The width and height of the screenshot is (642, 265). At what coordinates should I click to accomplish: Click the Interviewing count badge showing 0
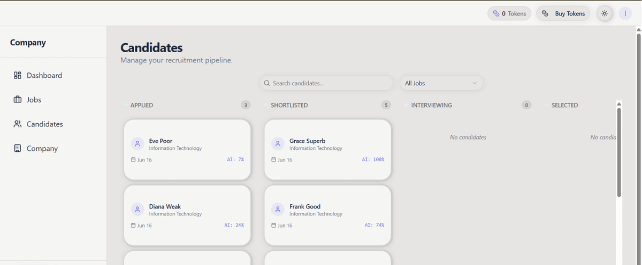[526, 106]
